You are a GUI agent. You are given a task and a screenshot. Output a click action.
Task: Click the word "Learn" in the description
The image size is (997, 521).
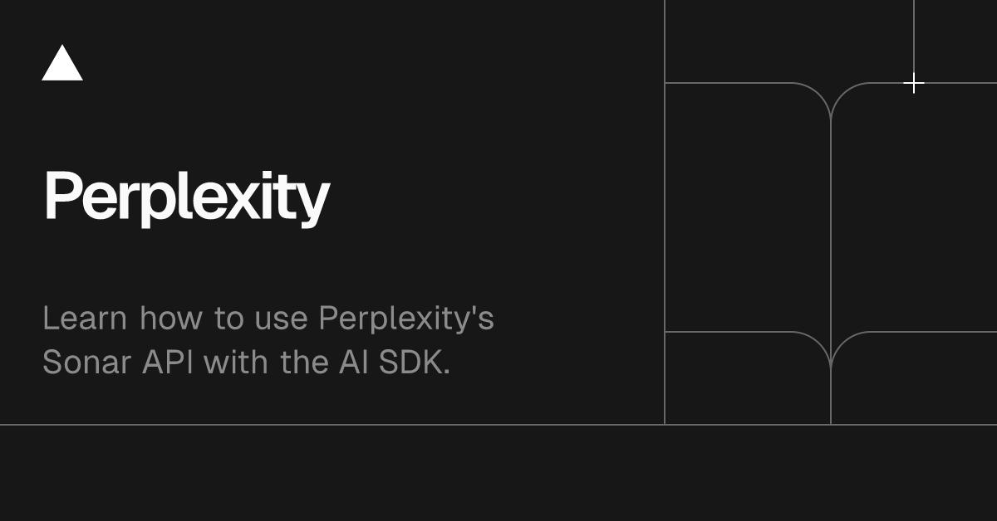coord(85,318)
